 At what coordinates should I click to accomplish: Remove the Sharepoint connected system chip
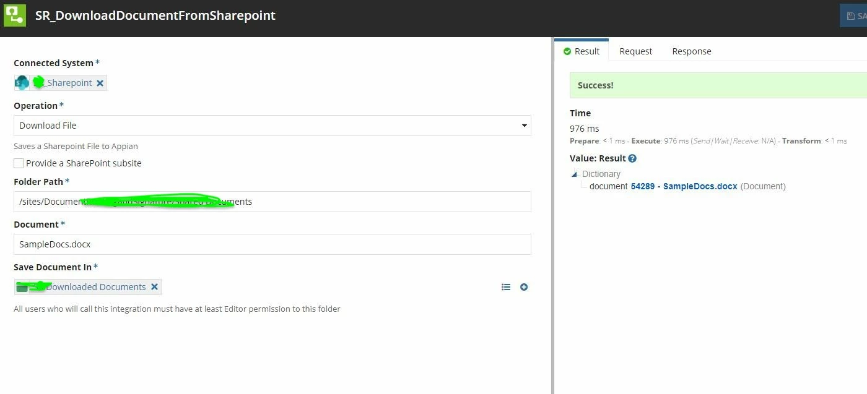(100, 83)
